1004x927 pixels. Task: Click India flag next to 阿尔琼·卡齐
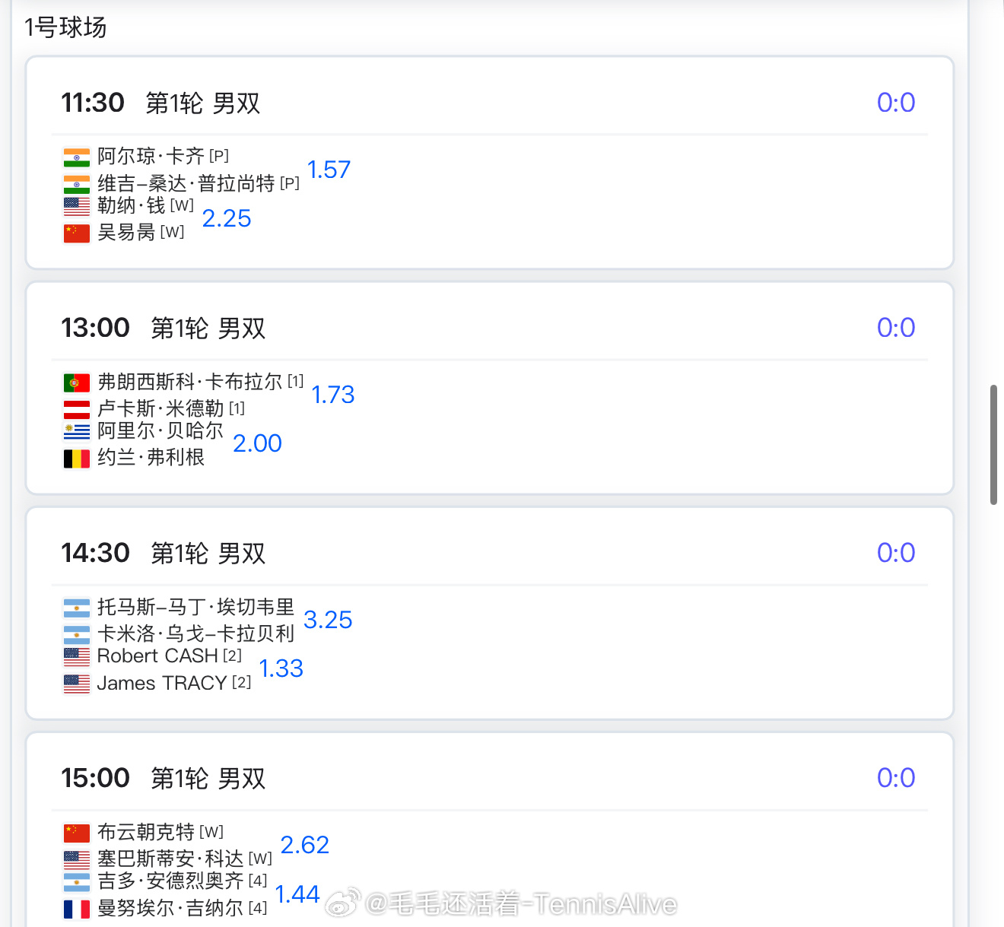coord(77,157)
